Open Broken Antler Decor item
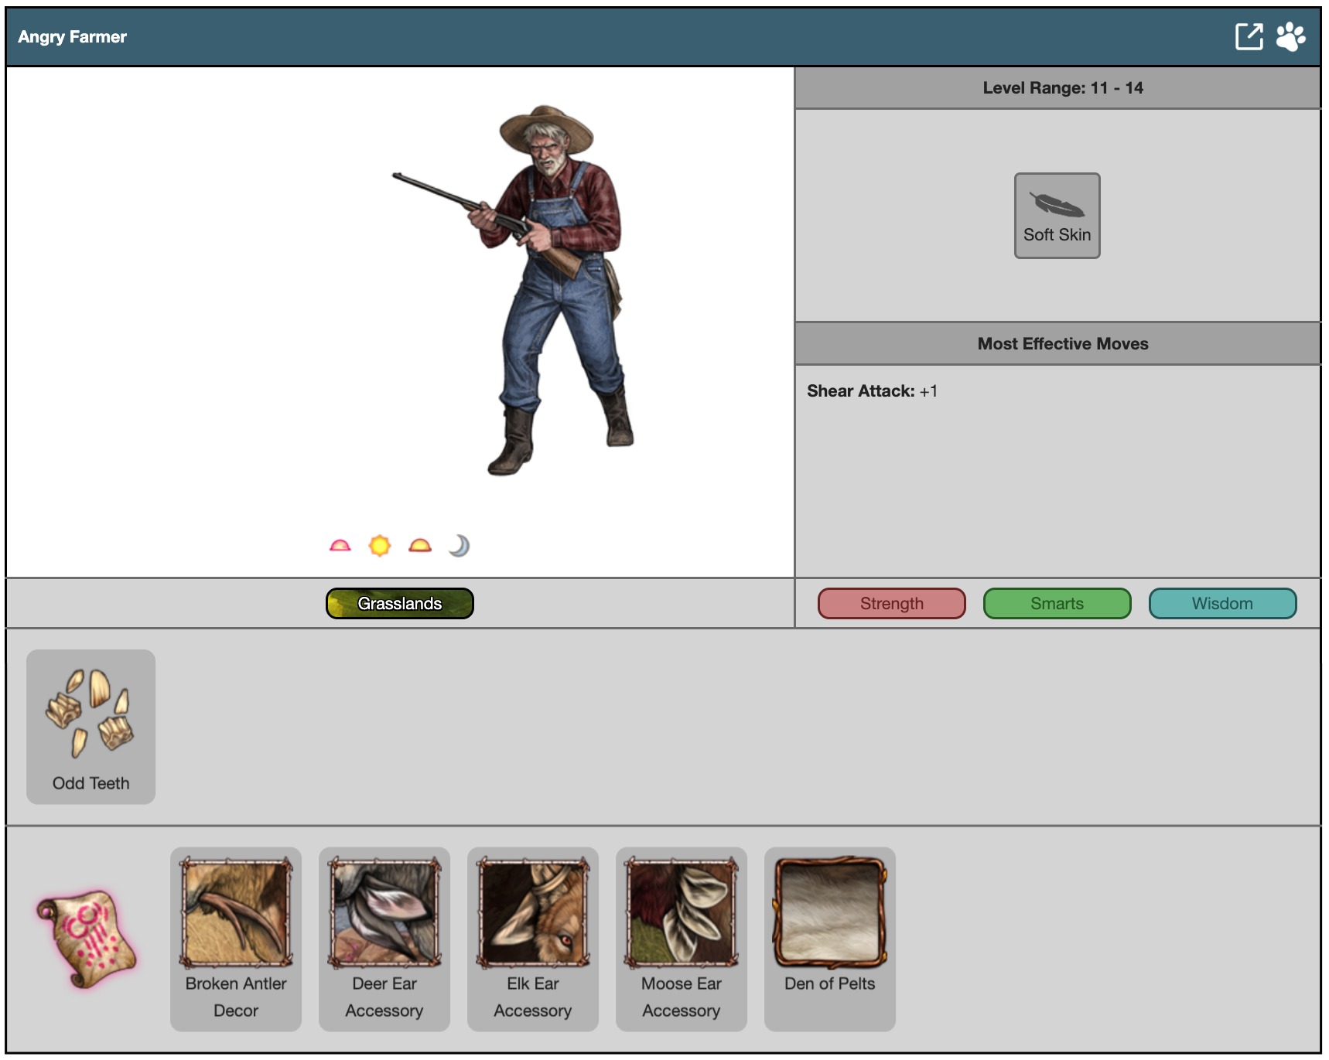Image resolution: width=1329 pixels, height=1060 pixels. [x=236, y=938]
